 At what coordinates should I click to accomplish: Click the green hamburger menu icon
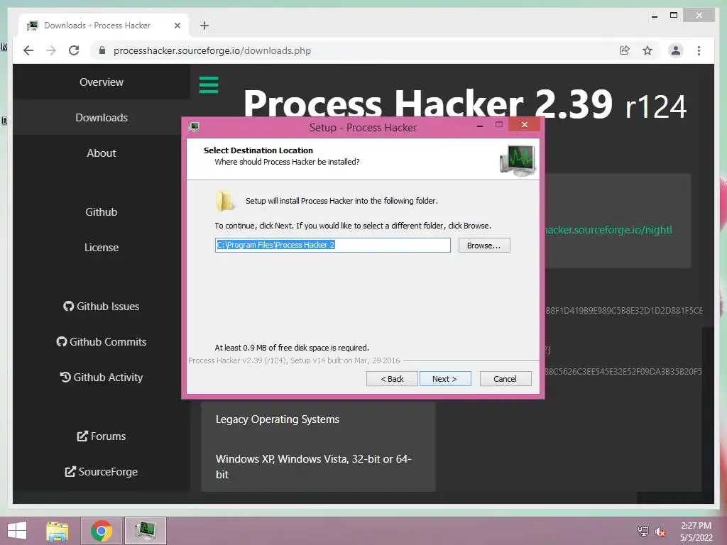(x=209, y=85)
